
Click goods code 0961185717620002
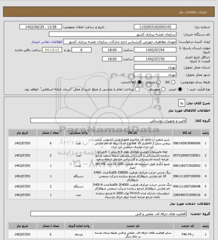pos(187,165)
